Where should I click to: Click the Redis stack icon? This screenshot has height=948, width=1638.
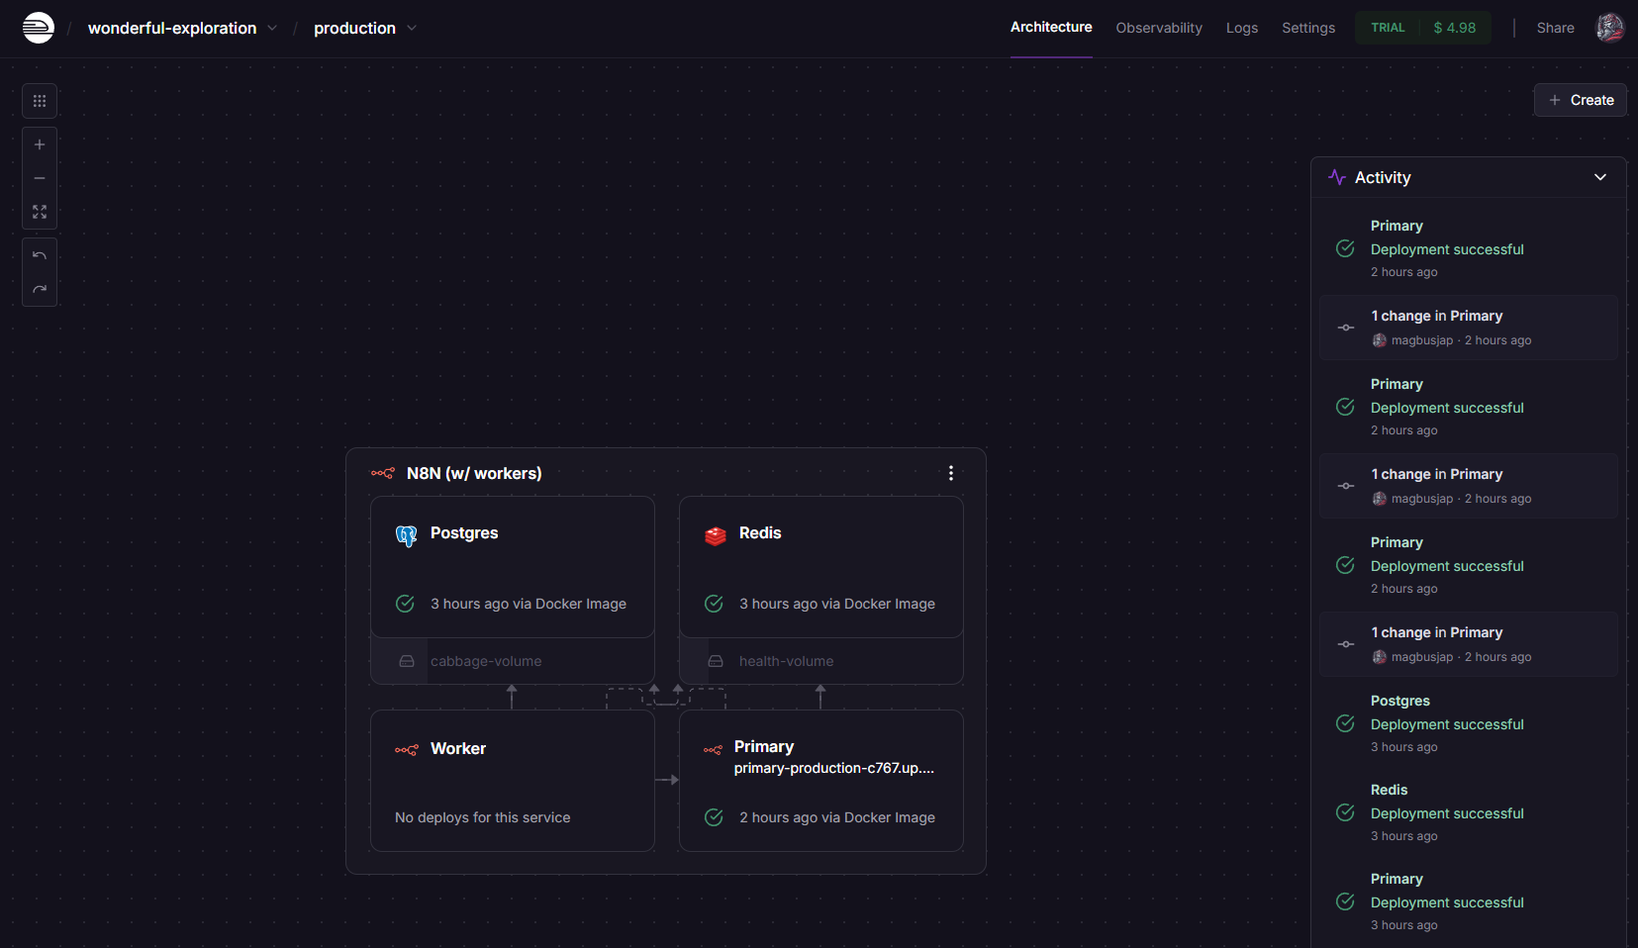(x=716, y=535)
